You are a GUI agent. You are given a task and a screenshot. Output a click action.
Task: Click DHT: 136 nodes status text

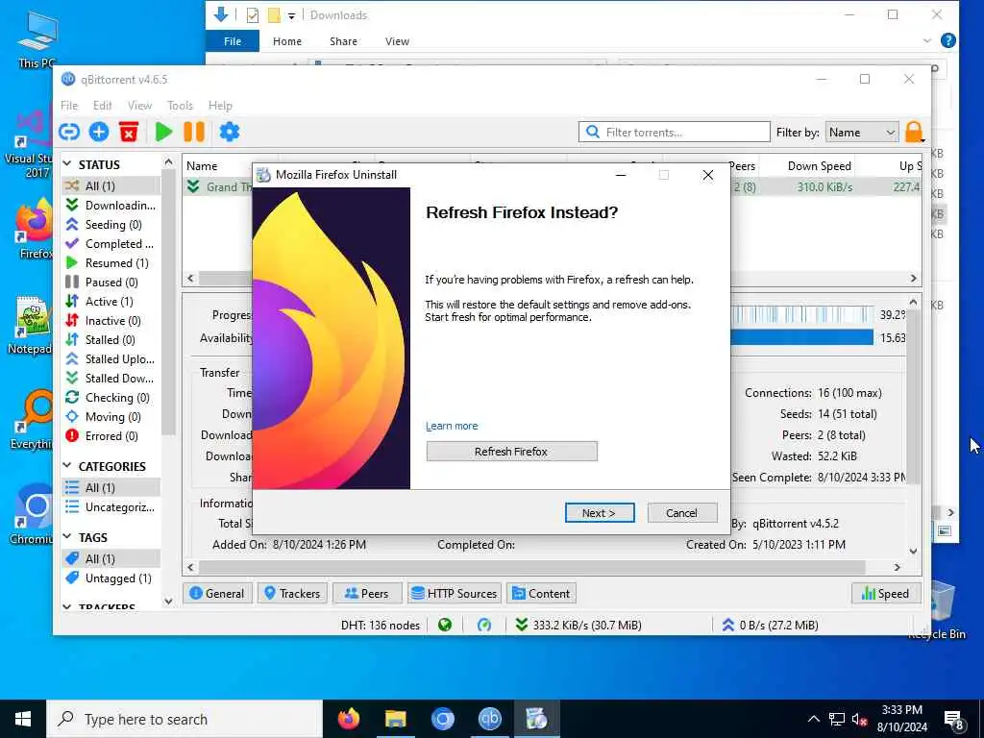(x=381, y=625)
